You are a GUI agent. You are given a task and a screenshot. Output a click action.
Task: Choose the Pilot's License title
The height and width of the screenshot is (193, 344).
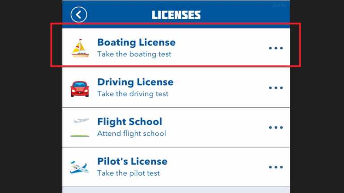pyautogui.click(x=132, y=161)
